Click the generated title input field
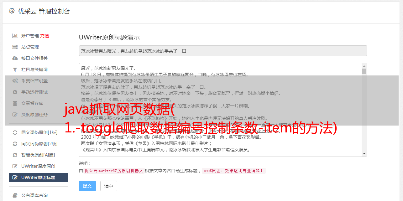 coord(223,51)
